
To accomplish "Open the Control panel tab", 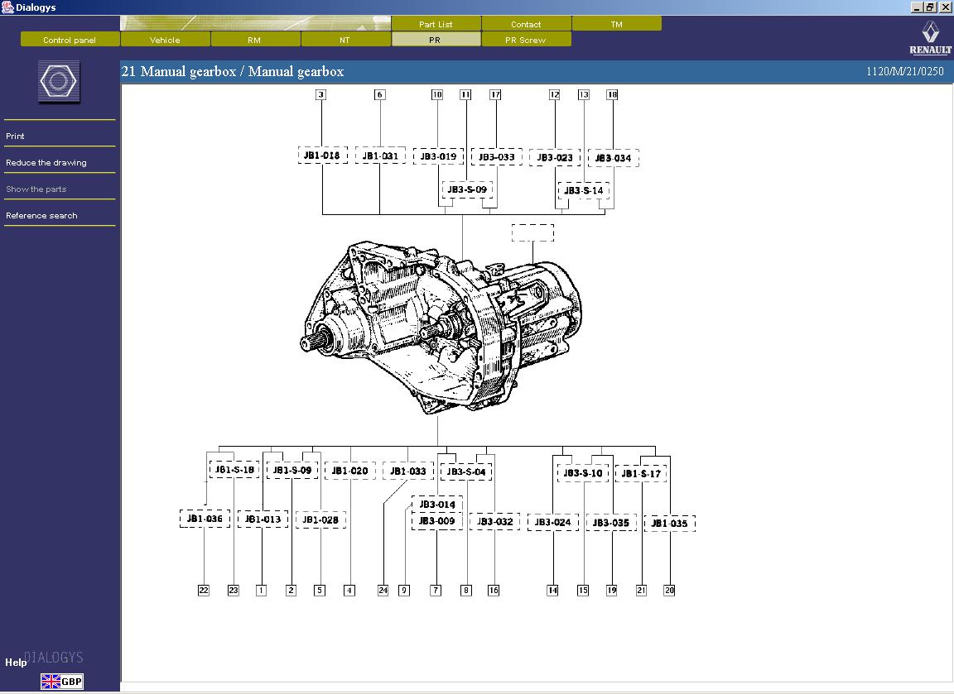I will pos(70,40).
